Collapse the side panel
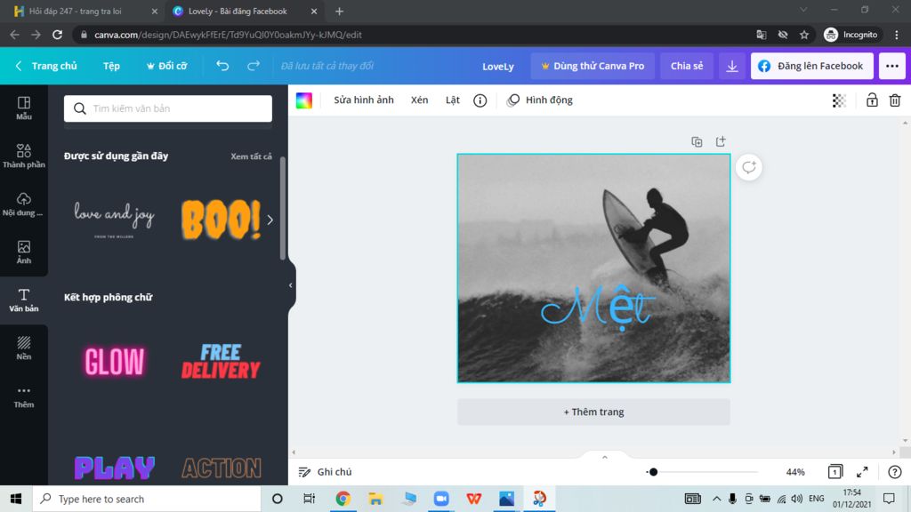This screenshot has height=512, width=911. (291, 285)
